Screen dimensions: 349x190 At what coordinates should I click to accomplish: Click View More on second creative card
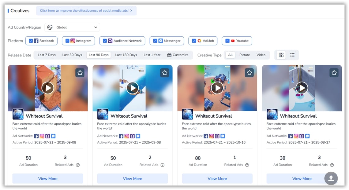tap(133, 179)
